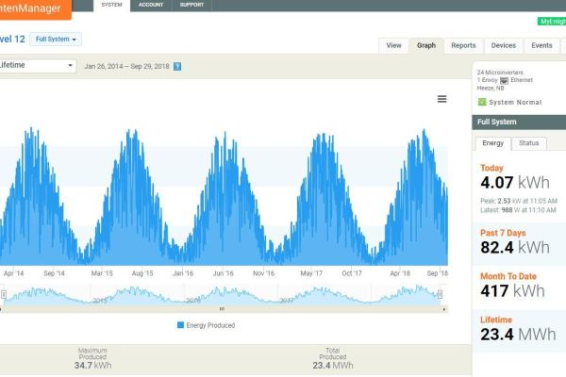Viewport: 566px width, 377px height.
Task: Click the MyEnlighten green button
Action: click(552, 21)
